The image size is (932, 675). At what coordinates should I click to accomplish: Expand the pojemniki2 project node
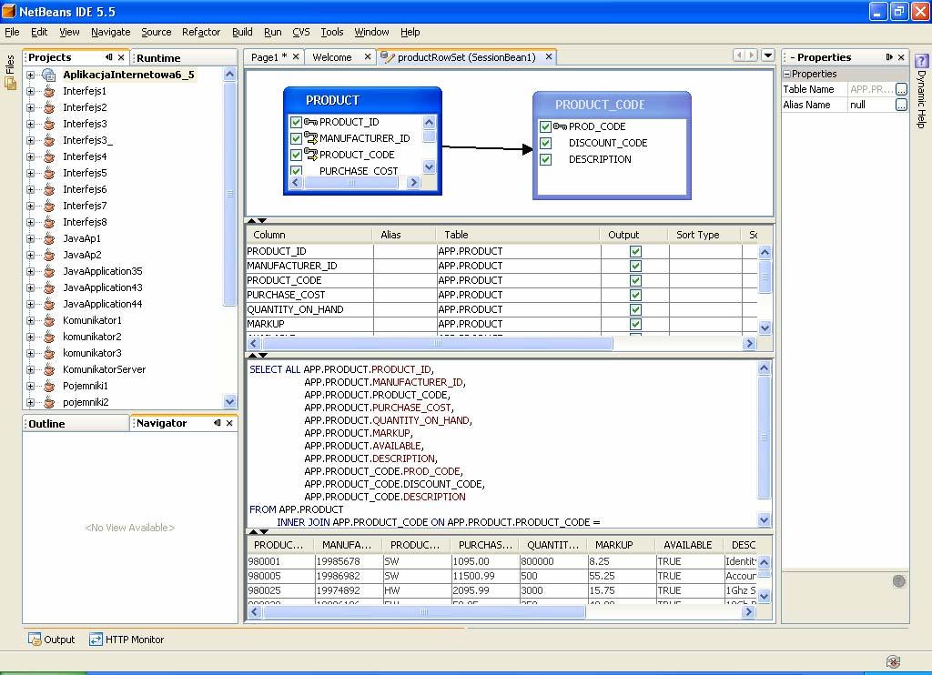click(30, 402)
